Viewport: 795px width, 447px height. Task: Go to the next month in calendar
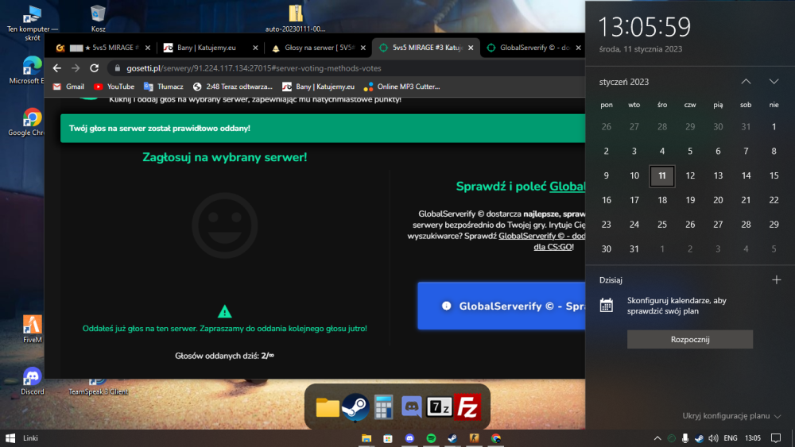(774, 82)
